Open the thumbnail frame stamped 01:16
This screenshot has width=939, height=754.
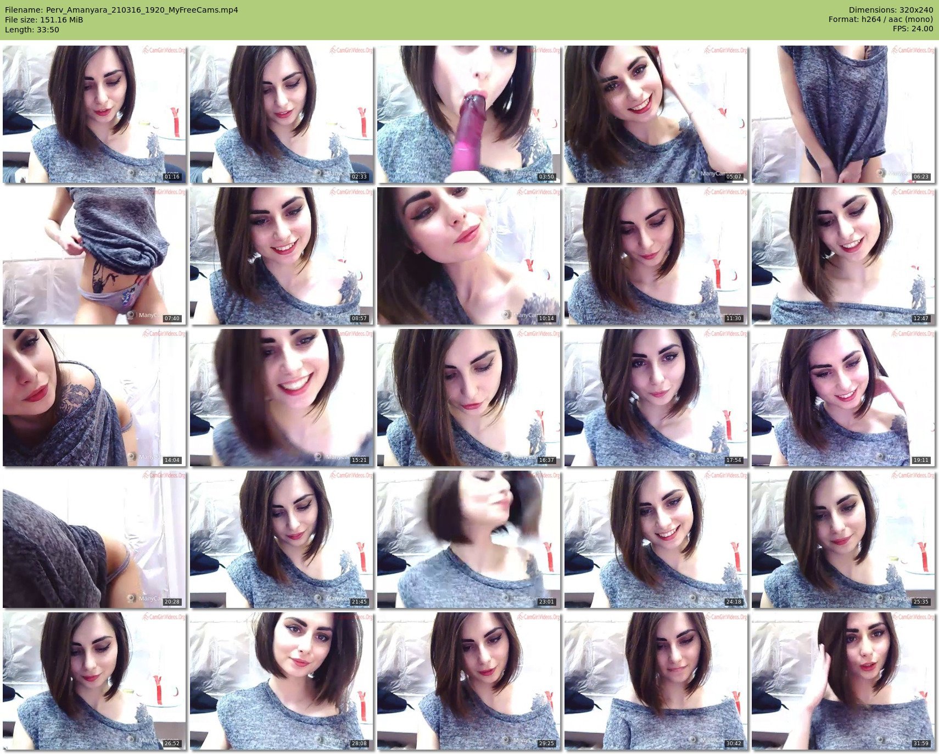pyautogui.click(x=94, y=114)
